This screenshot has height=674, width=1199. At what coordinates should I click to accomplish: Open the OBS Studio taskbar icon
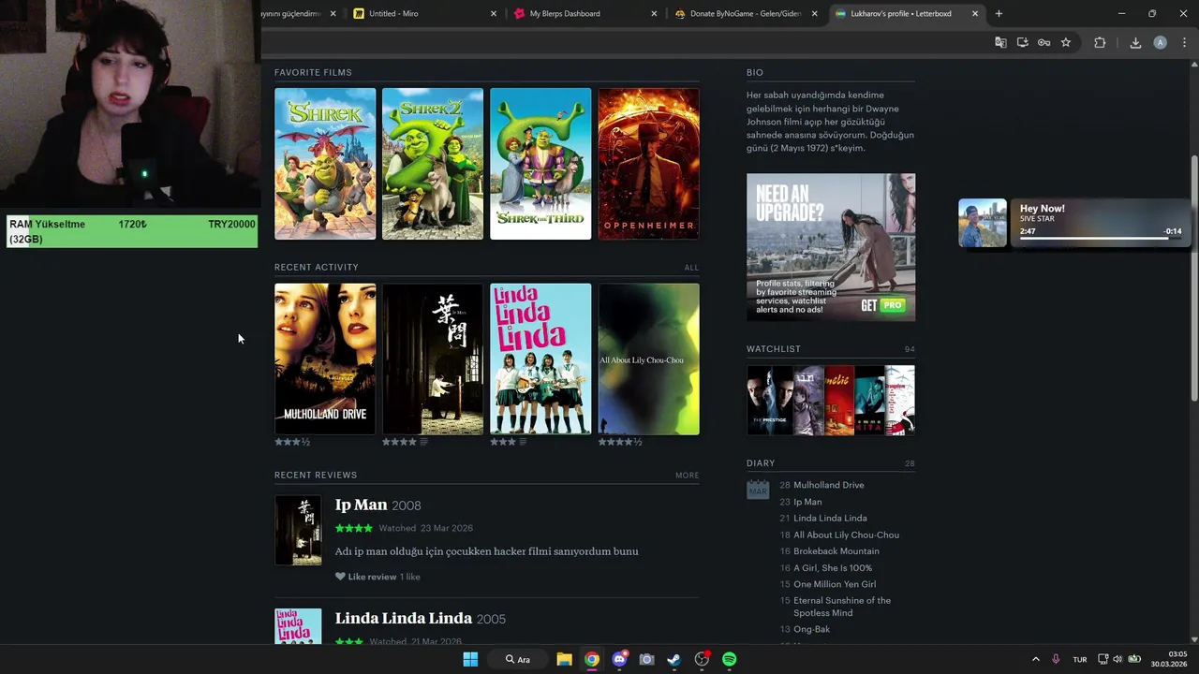click(x=702, y=659)
